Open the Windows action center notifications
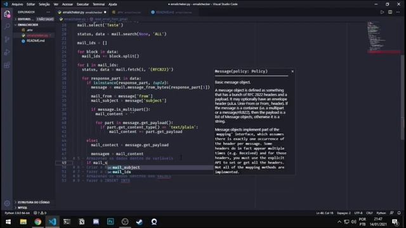This screenshot has width=406, height=228. 395,222
